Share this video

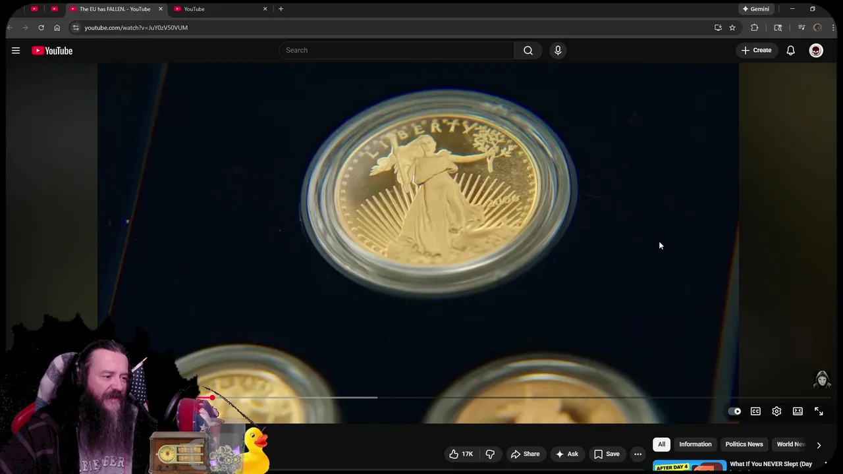(x=525, y=454)
